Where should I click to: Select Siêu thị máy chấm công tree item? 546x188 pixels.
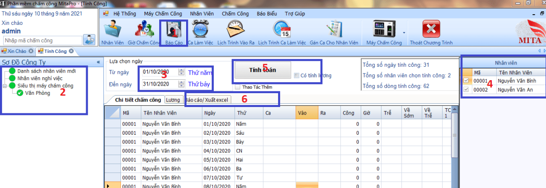coord(45,86)
